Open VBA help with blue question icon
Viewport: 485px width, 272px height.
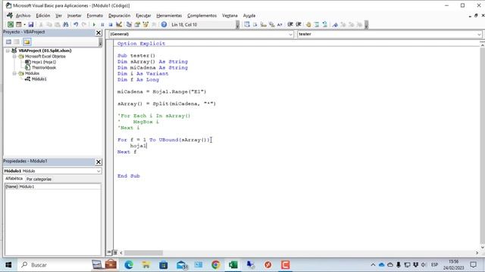164,24
